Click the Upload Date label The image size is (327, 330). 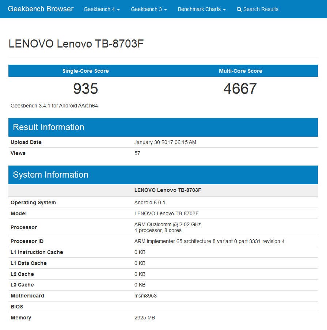(26, 142)
